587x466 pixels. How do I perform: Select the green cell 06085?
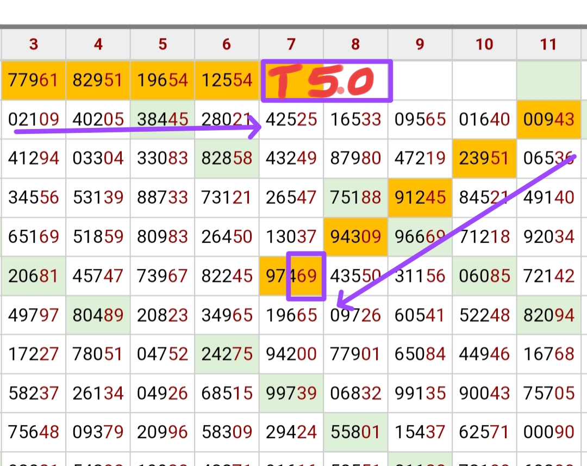484,276
